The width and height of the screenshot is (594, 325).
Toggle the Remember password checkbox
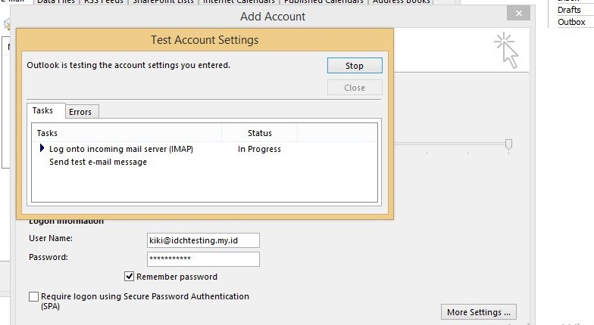[129, 277]
